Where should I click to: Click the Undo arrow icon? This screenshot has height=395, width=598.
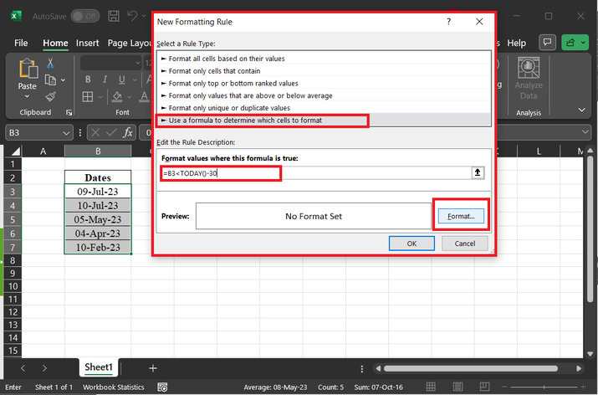[132, 16]
